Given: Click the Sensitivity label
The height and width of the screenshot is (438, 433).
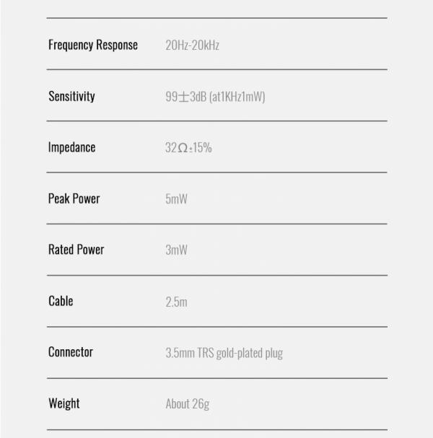Looking at the screenshot, I should tap(71, 96).
